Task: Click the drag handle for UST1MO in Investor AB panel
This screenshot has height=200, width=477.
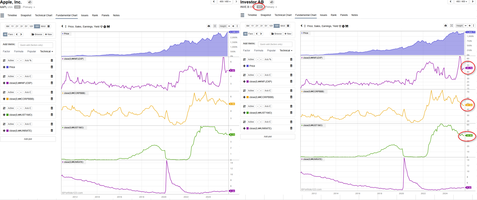Action: point(244,113)
